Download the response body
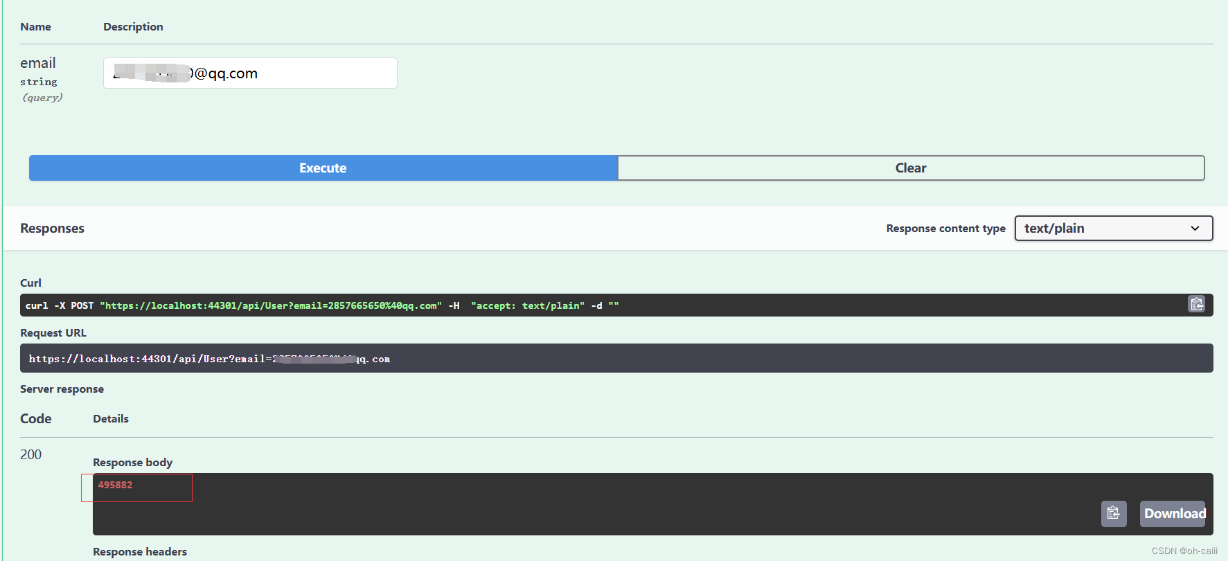Viewport: 1228px width, 561px height. click(x=1173, y=513)
